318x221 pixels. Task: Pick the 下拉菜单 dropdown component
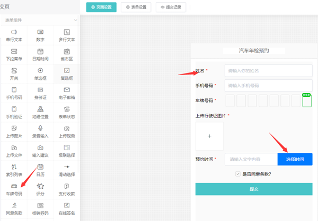point(14,54)
